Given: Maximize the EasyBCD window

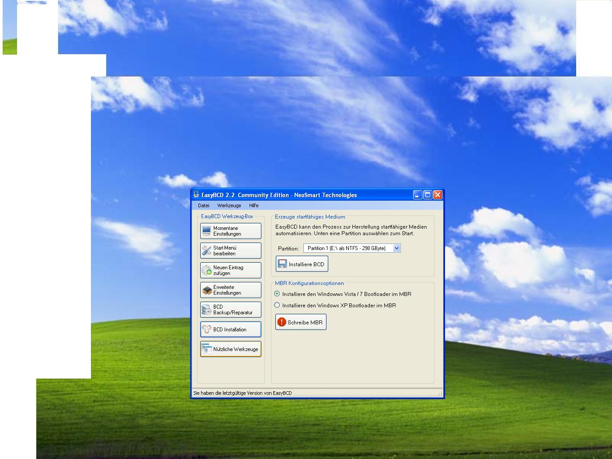Looking at the screenshot, I should (x=428, y=195).
